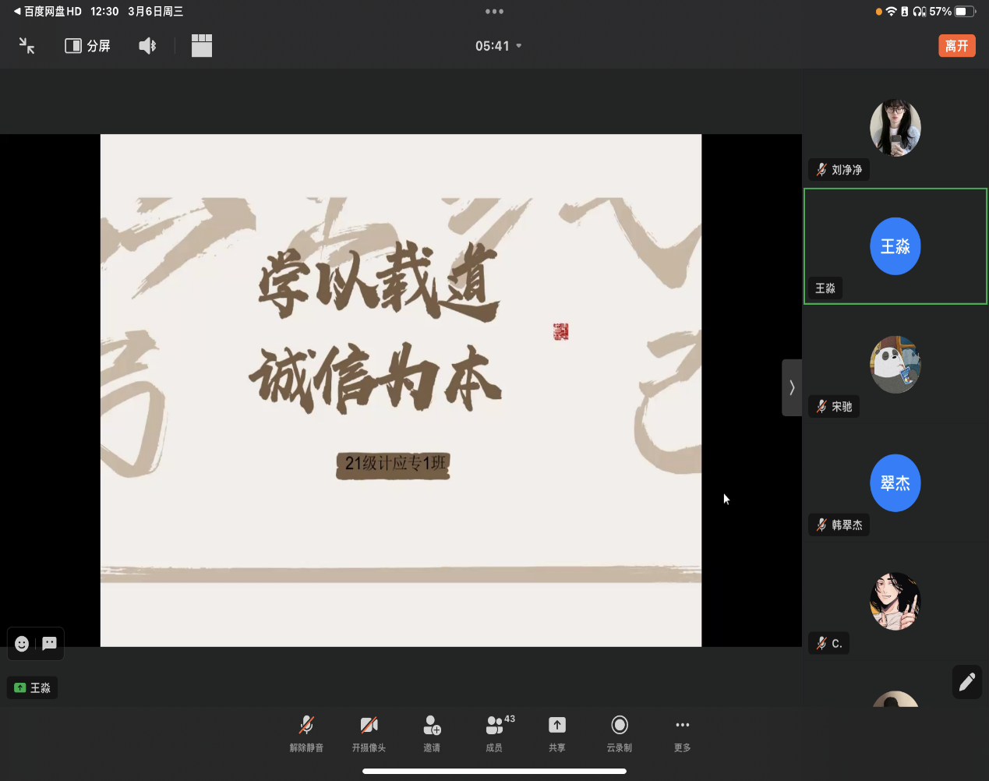Open the 更多 more options menu

683,733
